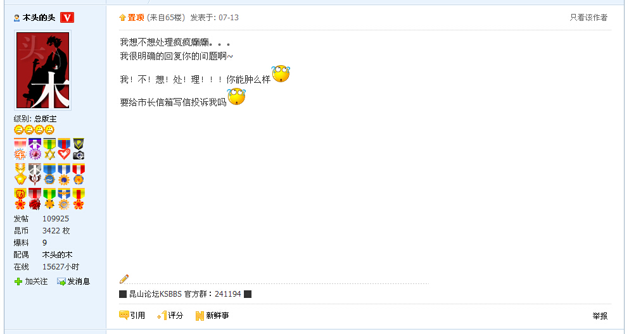The image size is (629, 334).
Task: Share post via 新鲜事
Action: point(212,316)
